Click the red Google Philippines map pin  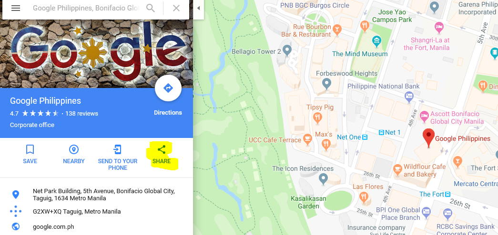429,138
